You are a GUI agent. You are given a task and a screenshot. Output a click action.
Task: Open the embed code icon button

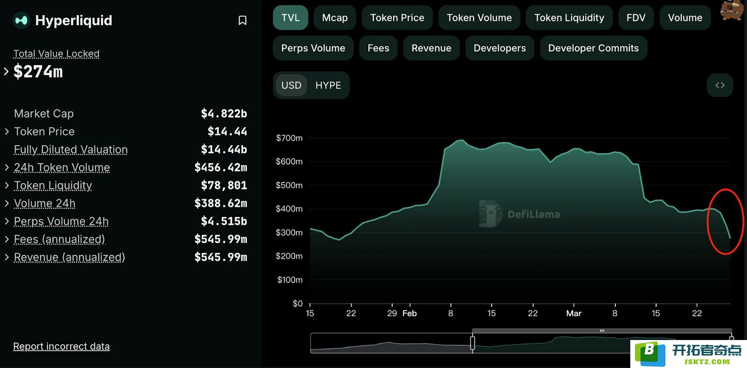720,85
